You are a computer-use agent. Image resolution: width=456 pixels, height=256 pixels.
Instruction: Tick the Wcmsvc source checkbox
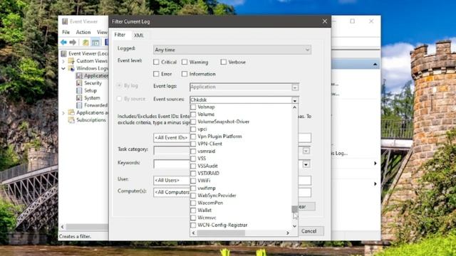click(193, 218)
